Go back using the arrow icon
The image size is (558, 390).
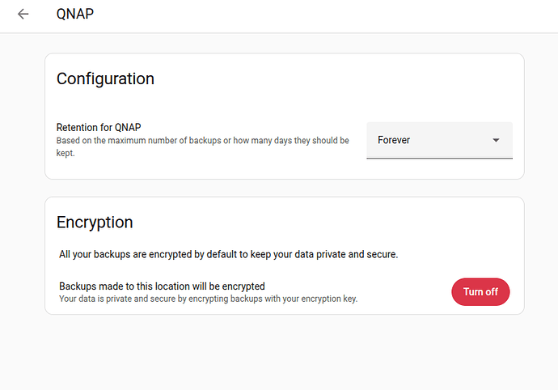[23, 15]
